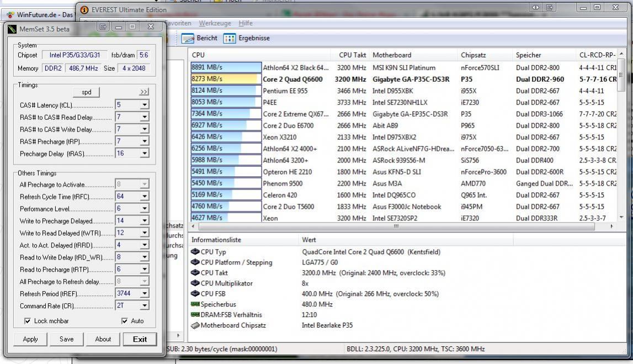This screenshot has width=633, height=364.
Task: Click the 'Intel Bearlake P35' value
Action: 327,325
